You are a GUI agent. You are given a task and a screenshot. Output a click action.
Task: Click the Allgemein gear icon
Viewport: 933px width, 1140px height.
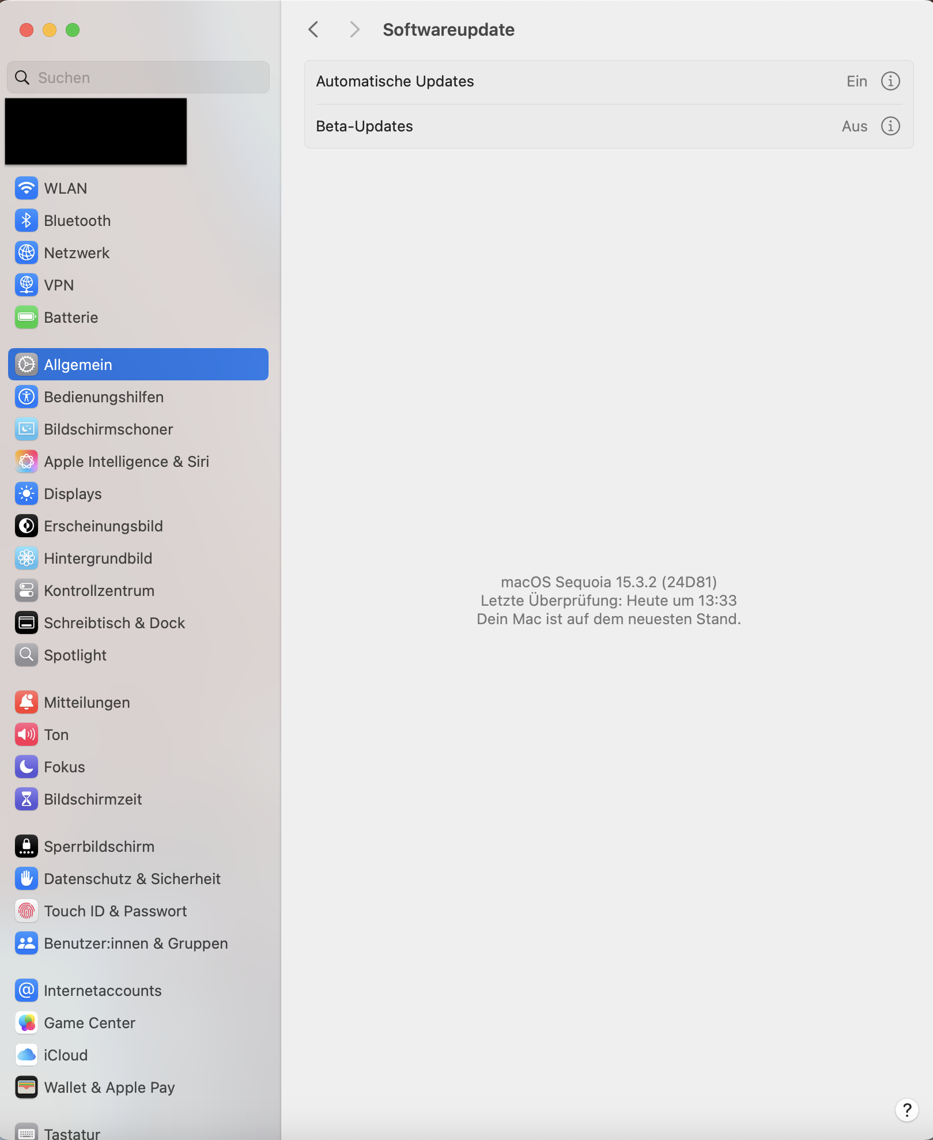(x=27, y=365)
